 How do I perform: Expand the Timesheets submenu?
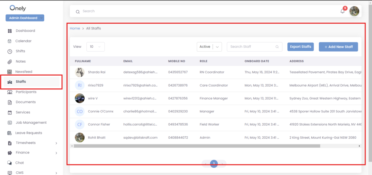(x=56, y=143)
